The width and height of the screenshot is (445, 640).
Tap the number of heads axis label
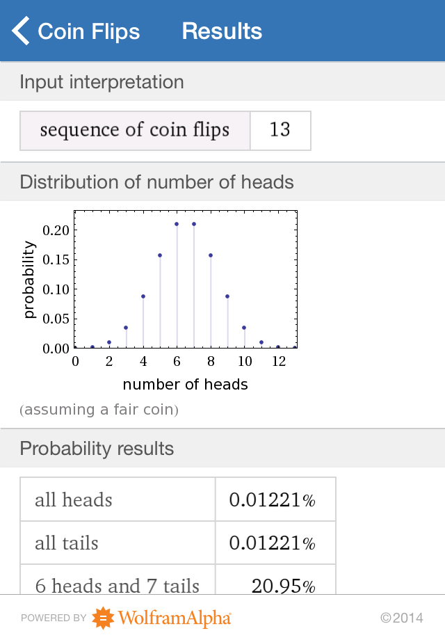pos(185,383)
